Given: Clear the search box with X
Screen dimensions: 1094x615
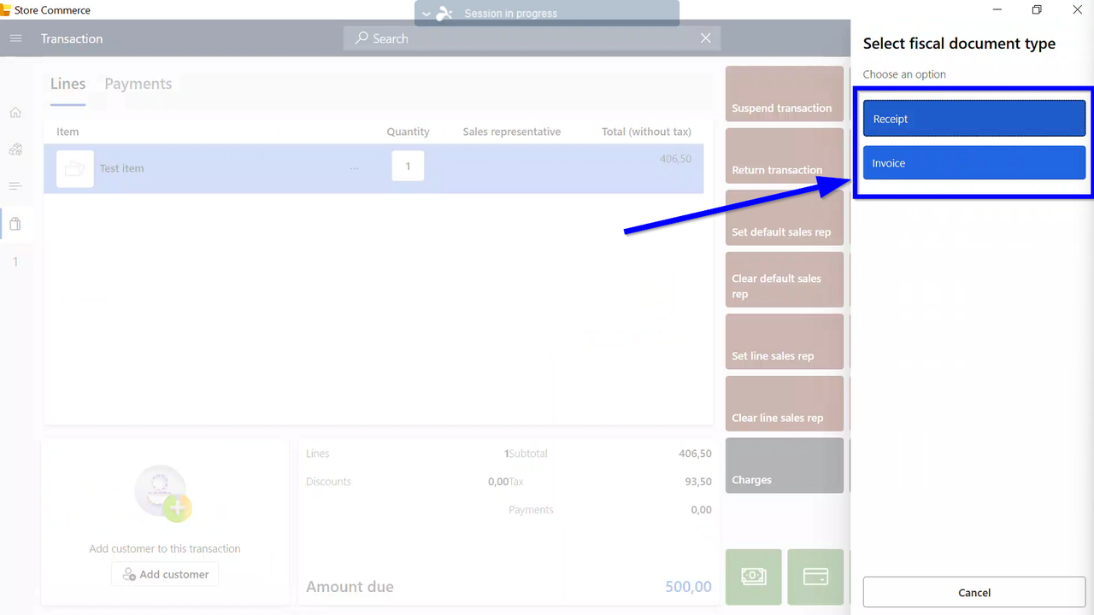Looking at the screenshot, I should [x=706, y=38].
